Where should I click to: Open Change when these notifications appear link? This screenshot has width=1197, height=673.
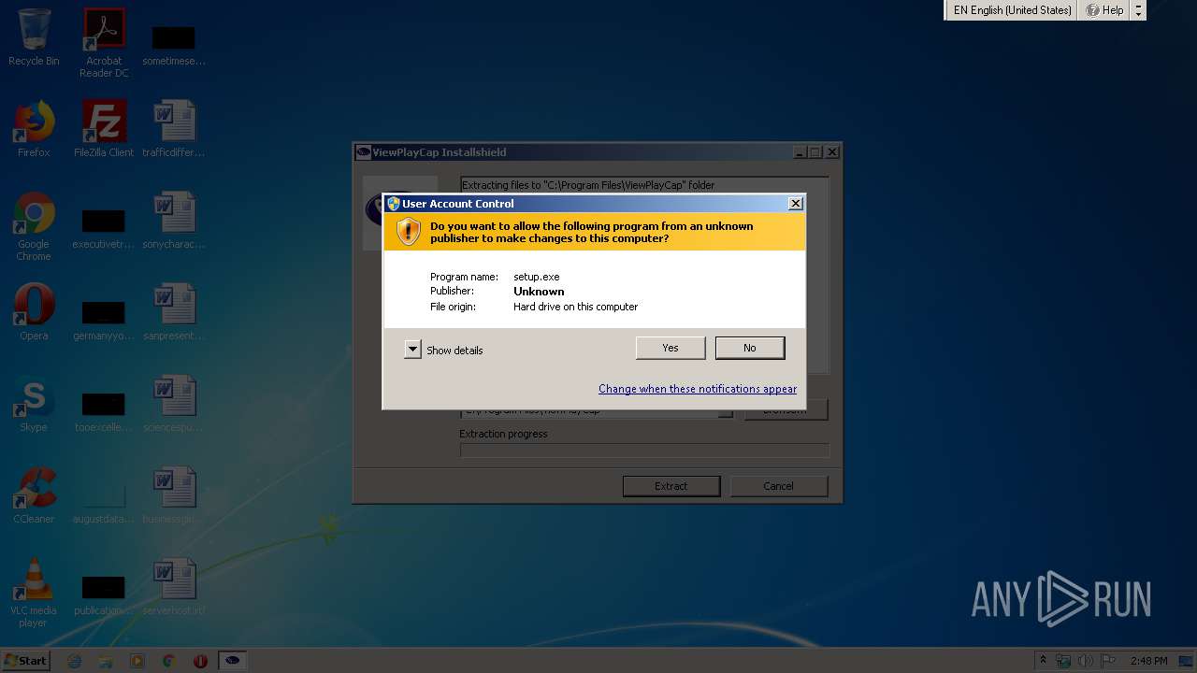coord(698,389)
